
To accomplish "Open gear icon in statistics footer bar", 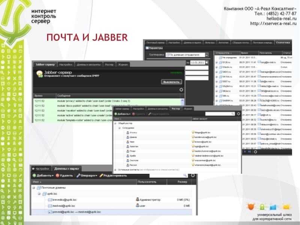I will pyautogui.click(x=255, y=152).
